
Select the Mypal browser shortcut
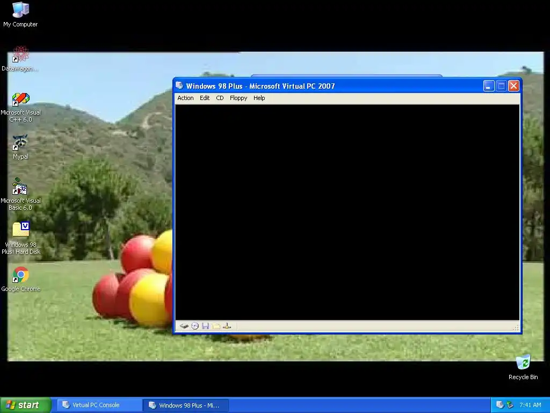coord(20,147)
